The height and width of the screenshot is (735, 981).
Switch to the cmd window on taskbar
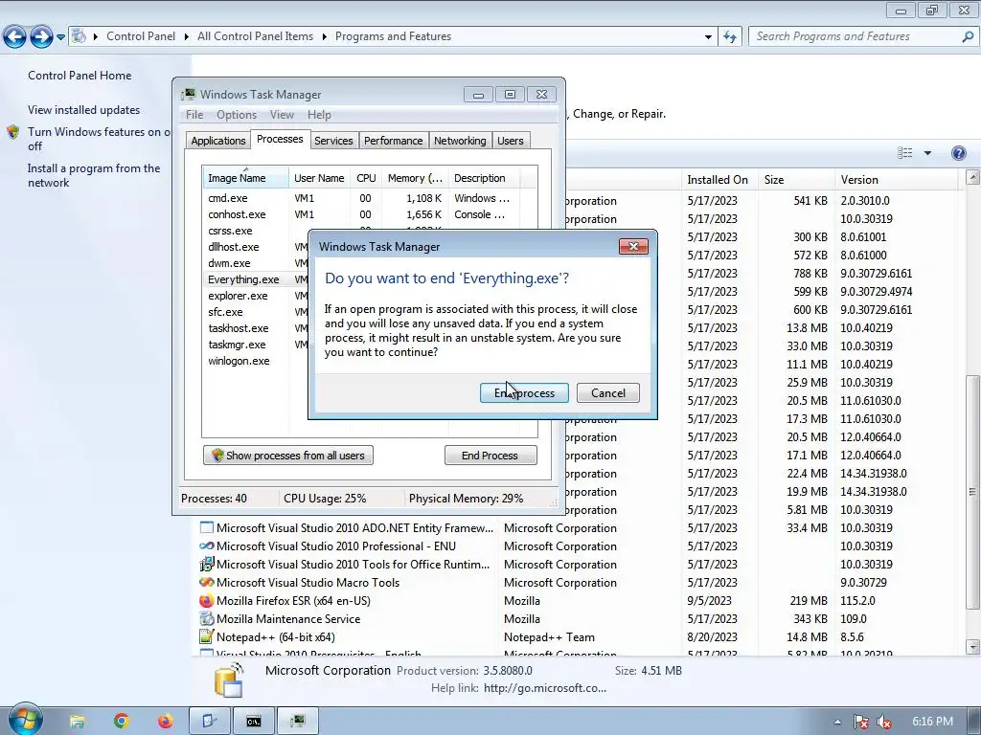pos(253,722)
